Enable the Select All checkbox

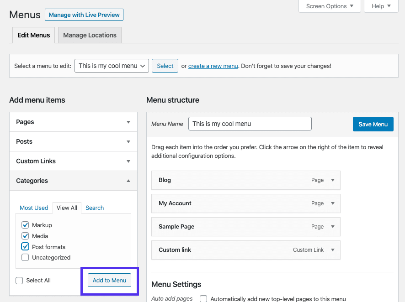19,280
